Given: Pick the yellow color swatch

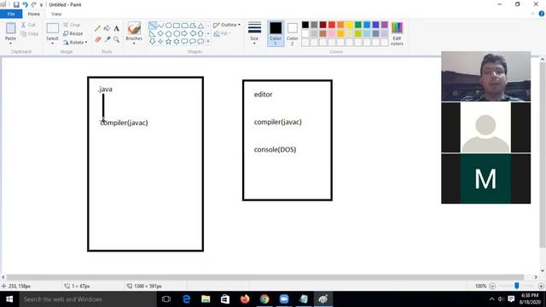Looking at the screenshot, I should [x=349, y=25].
